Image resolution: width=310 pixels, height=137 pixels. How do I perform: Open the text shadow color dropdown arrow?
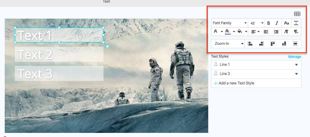[x=234, y=32]
